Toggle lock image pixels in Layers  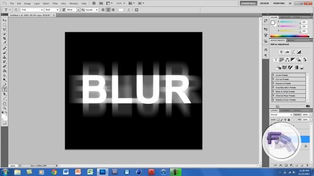point(282,120)
